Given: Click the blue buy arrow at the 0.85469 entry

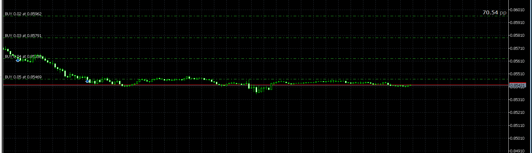Looking at the screenshot, I should click(88, 81).
